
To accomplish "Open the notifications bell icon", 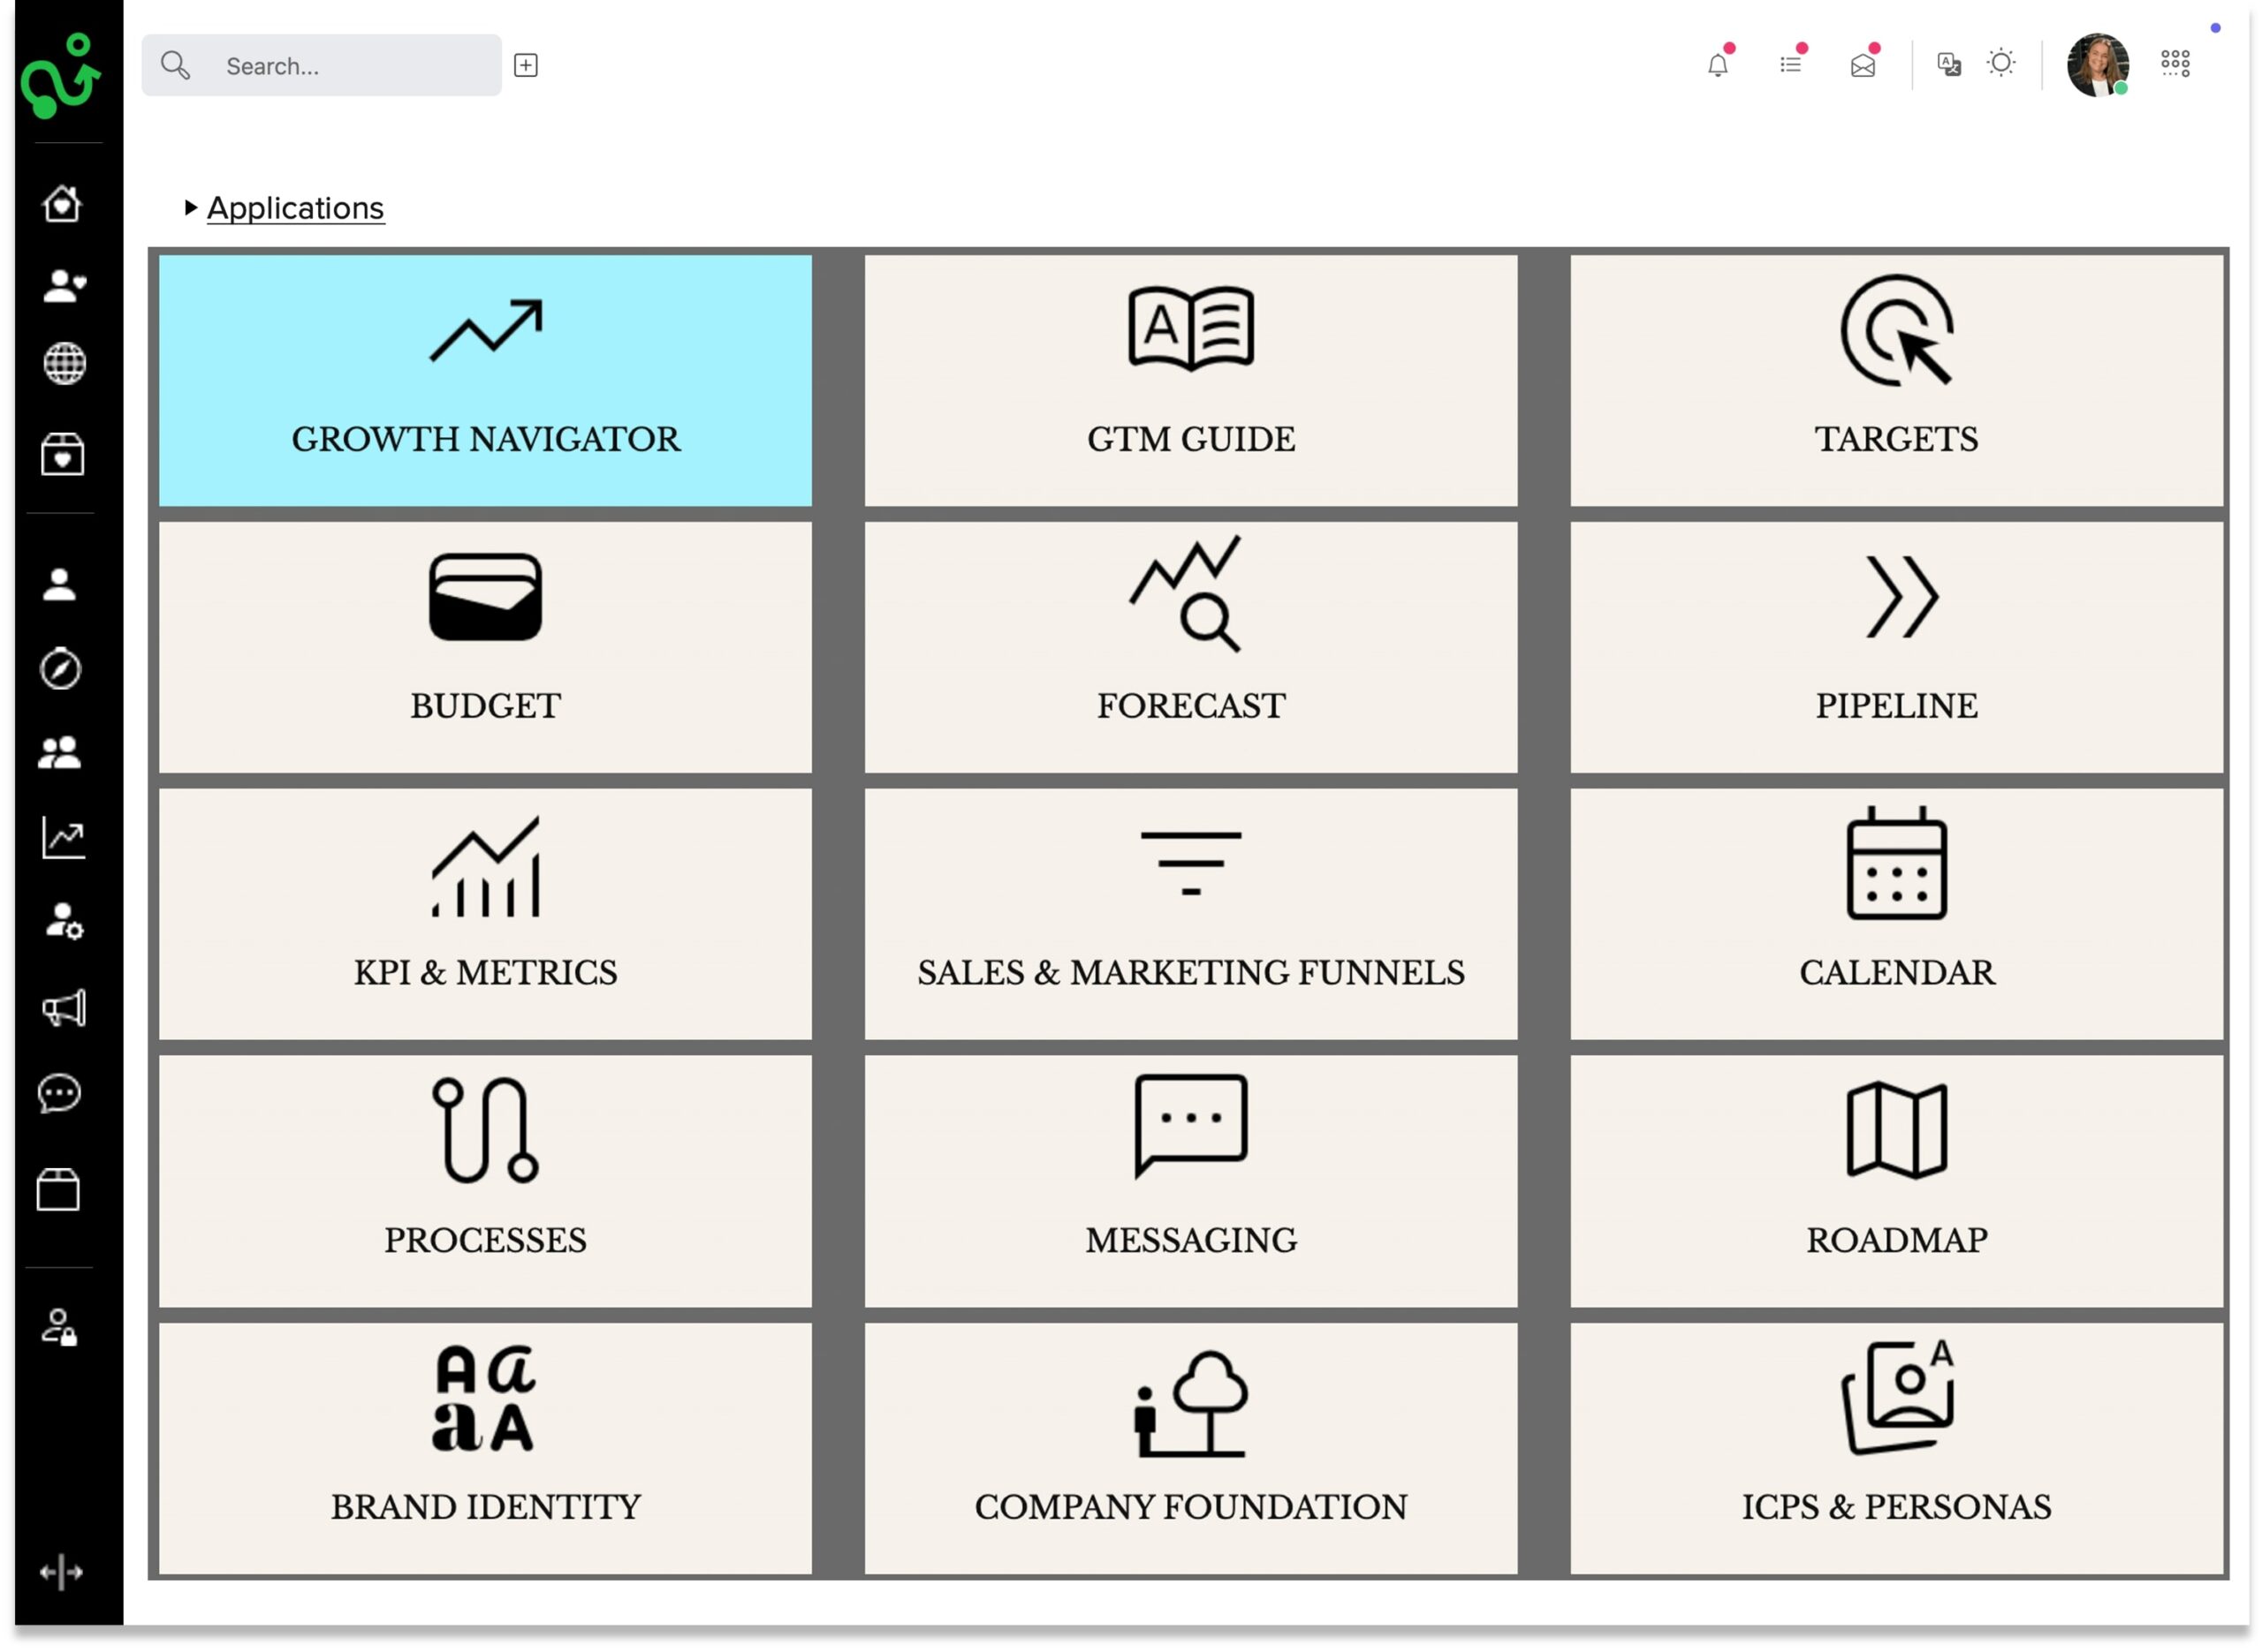I will (x=1719, y=65).
